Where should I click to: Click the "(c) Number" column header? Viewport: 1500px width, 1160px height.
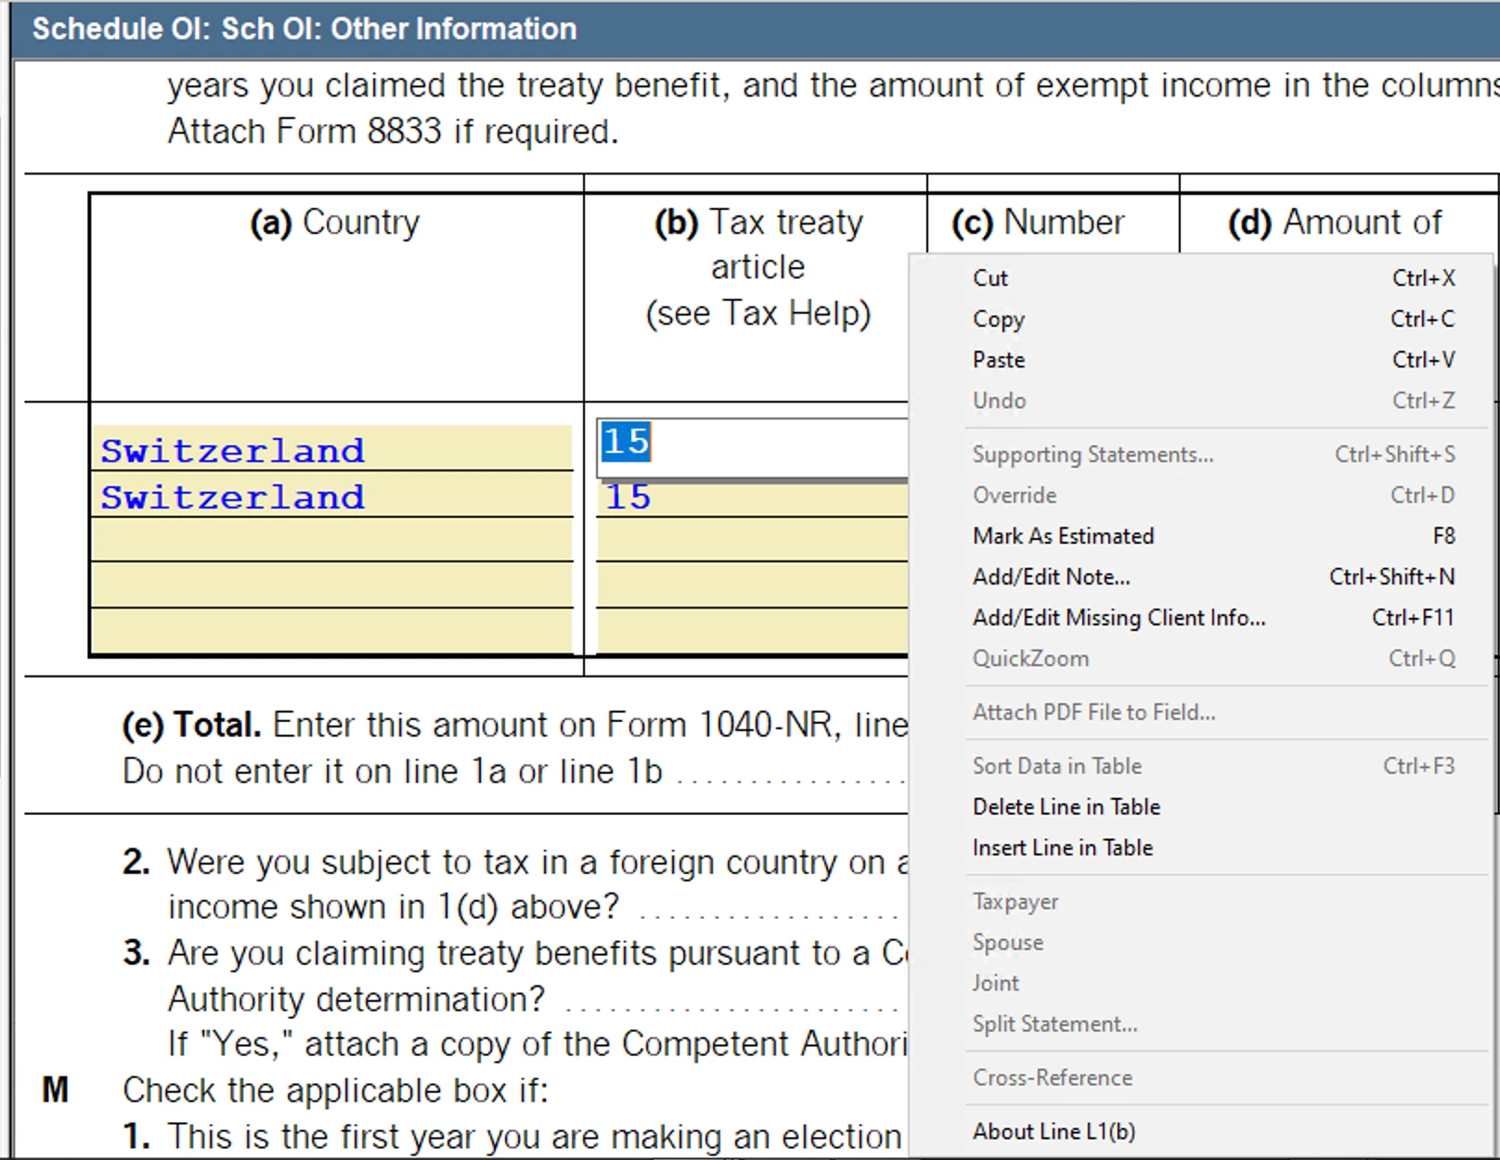tap(1038, 223)
